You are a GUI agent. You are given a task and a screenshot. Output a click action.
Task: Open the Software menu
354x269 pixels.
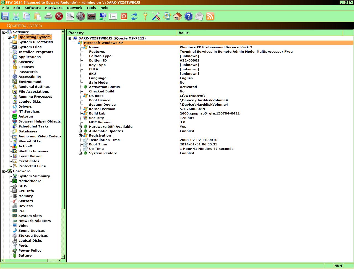(x=33, y=8)
